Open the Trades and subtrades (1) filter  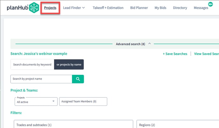(73, 124)
